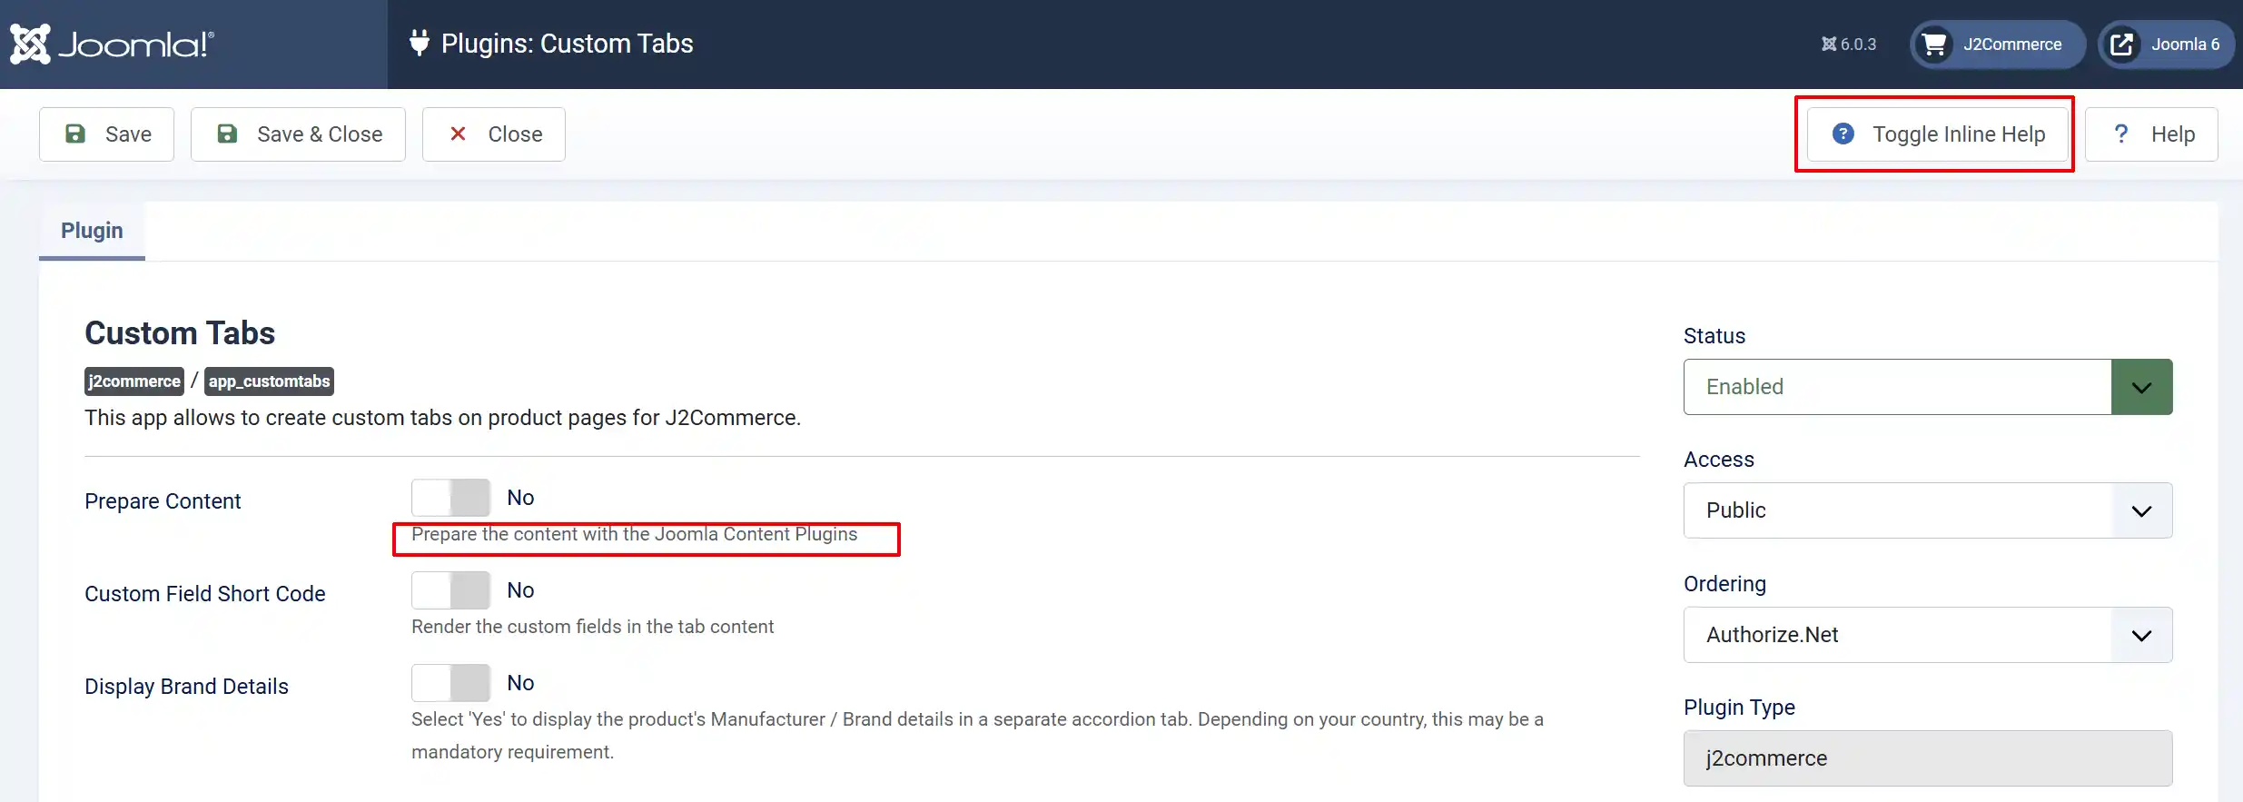Click the Joomla logo in header
This screenshot has height=802, width=2243.
[112, 44]
